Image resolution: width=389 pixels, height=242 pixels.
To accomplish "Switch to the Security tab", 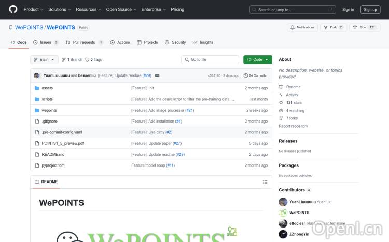I will [x=175, y=42].
